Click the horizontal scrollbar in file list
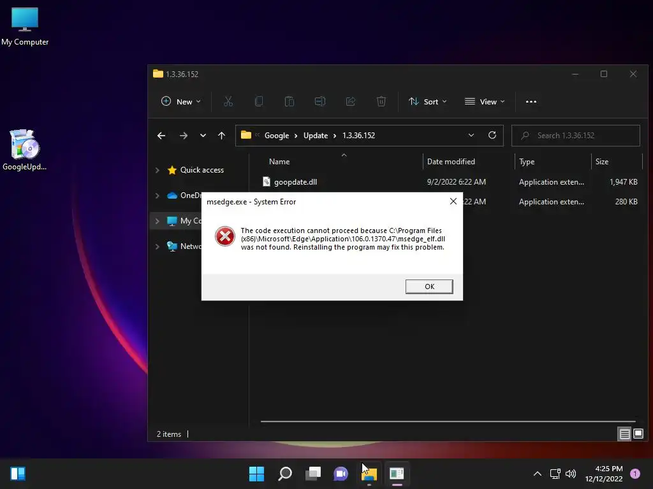653x489 pixels. pos(448,422)
